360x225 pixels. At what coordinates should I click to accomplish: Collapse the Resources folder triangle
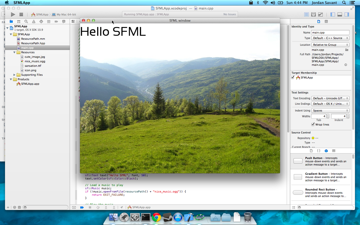pos(14,52)
